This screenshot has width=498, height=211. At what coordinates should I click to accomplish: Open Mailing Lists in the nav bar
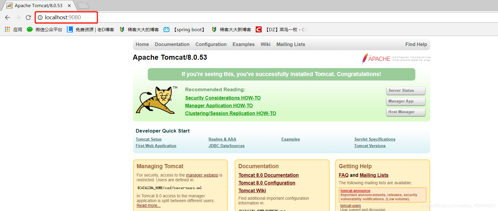(291, 44)
